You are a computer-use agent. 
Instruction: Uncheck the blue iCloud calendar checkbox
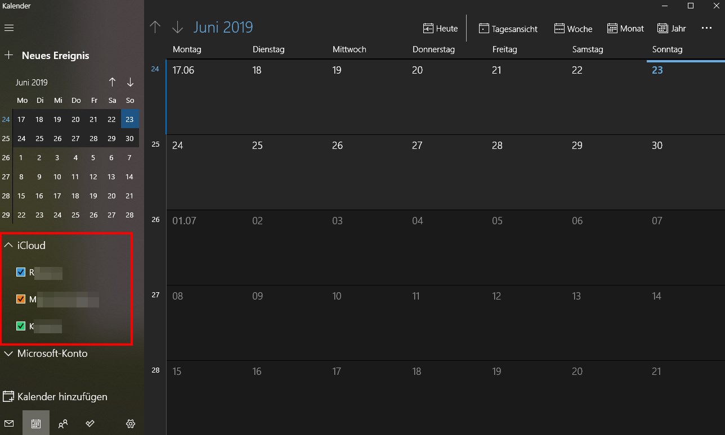point(21,273)
